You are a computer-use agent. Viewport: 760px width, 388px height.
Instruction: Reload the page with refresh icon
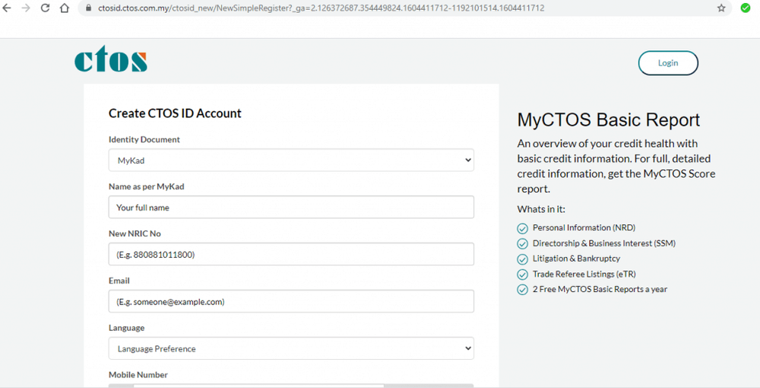[x=45, y=8]
